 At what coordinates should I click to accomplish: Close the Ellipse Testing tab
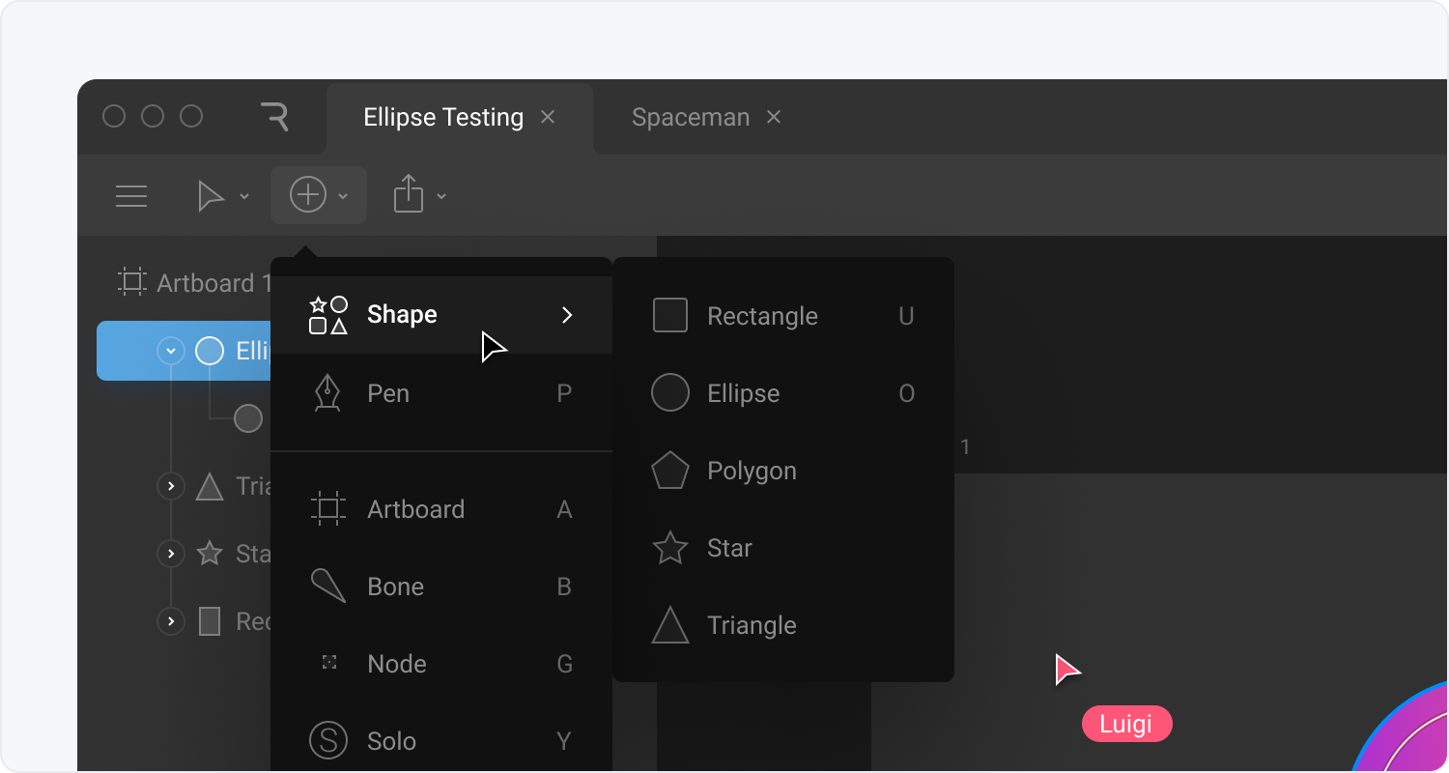click(x=548, y=117)
